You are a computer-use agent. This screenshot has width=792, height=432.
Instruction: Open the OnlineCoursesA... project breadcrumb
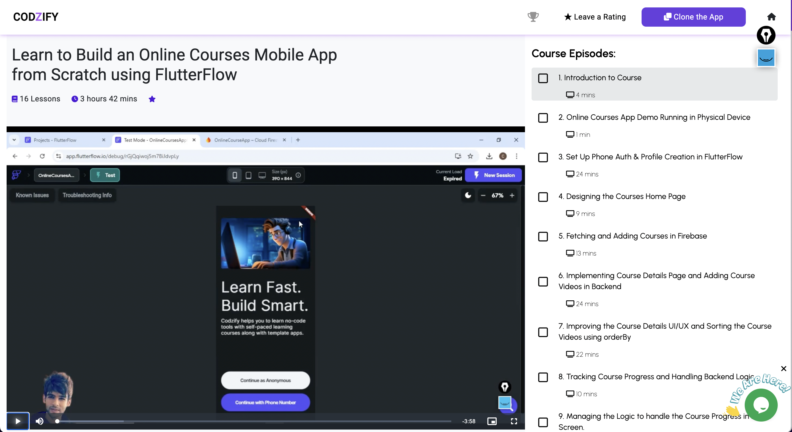click(56, 175)
